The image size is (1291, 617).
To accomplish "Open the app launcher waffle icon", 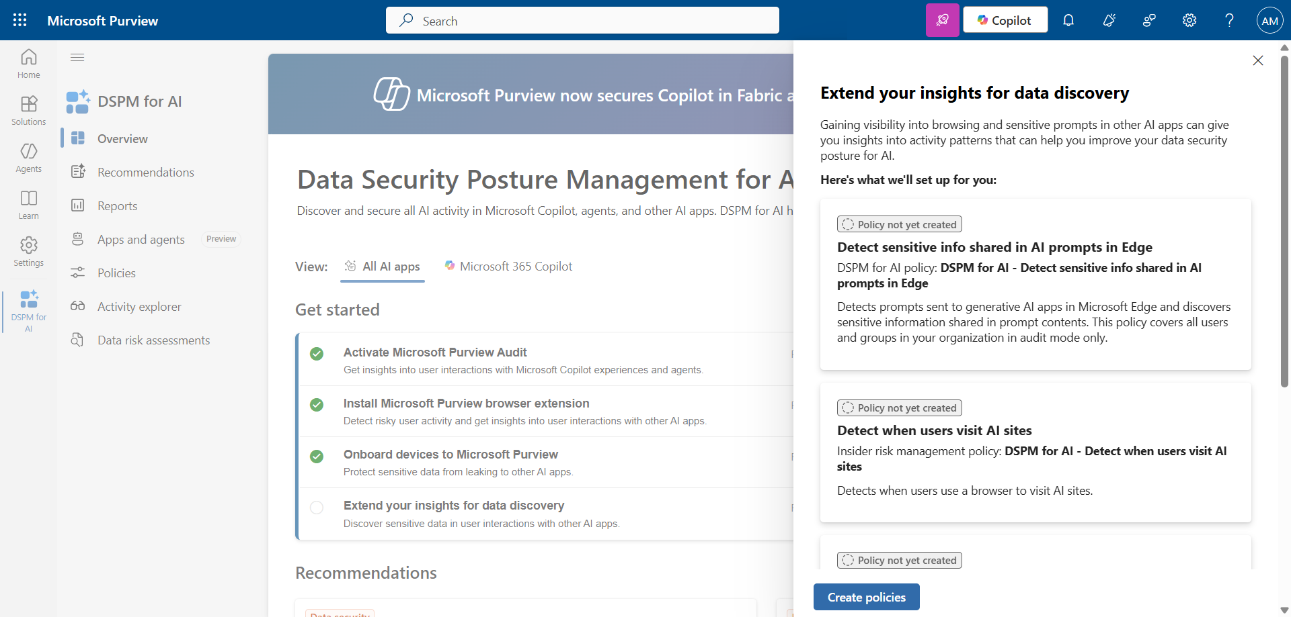I will point(20,20).
